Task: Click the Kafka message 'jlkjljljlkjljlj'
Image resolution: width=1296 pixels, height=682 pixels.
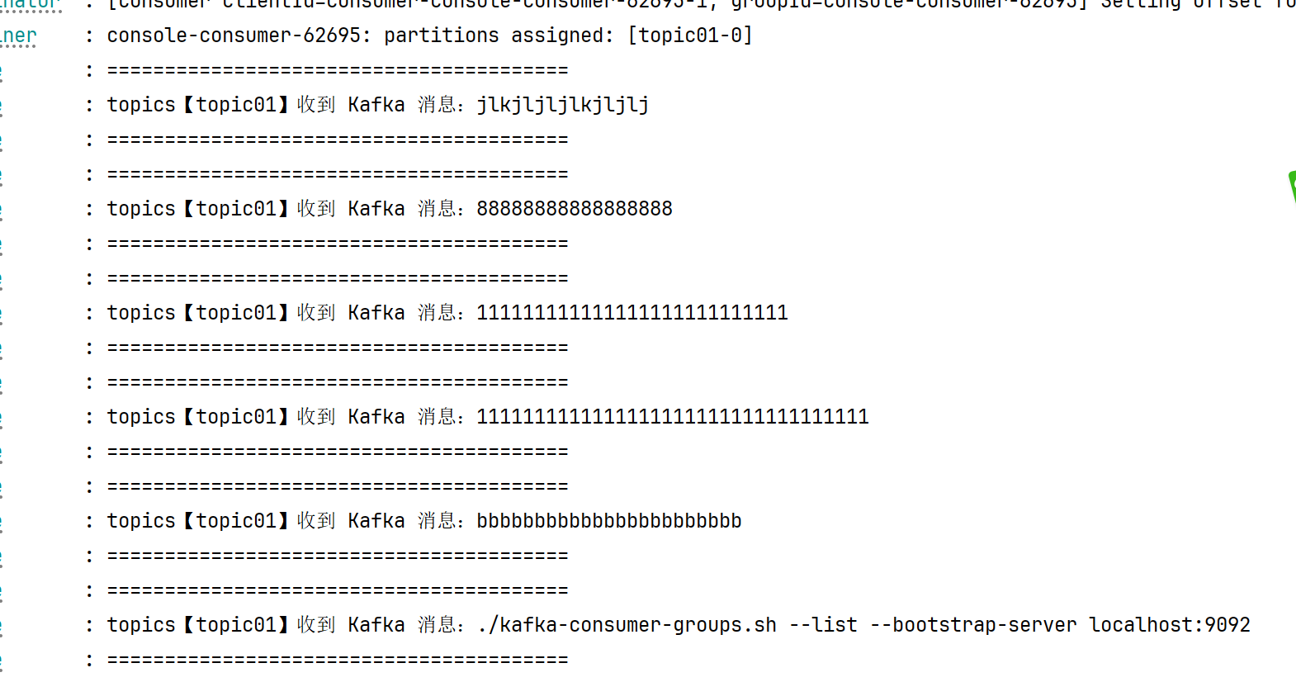Action: pos(563,105)
